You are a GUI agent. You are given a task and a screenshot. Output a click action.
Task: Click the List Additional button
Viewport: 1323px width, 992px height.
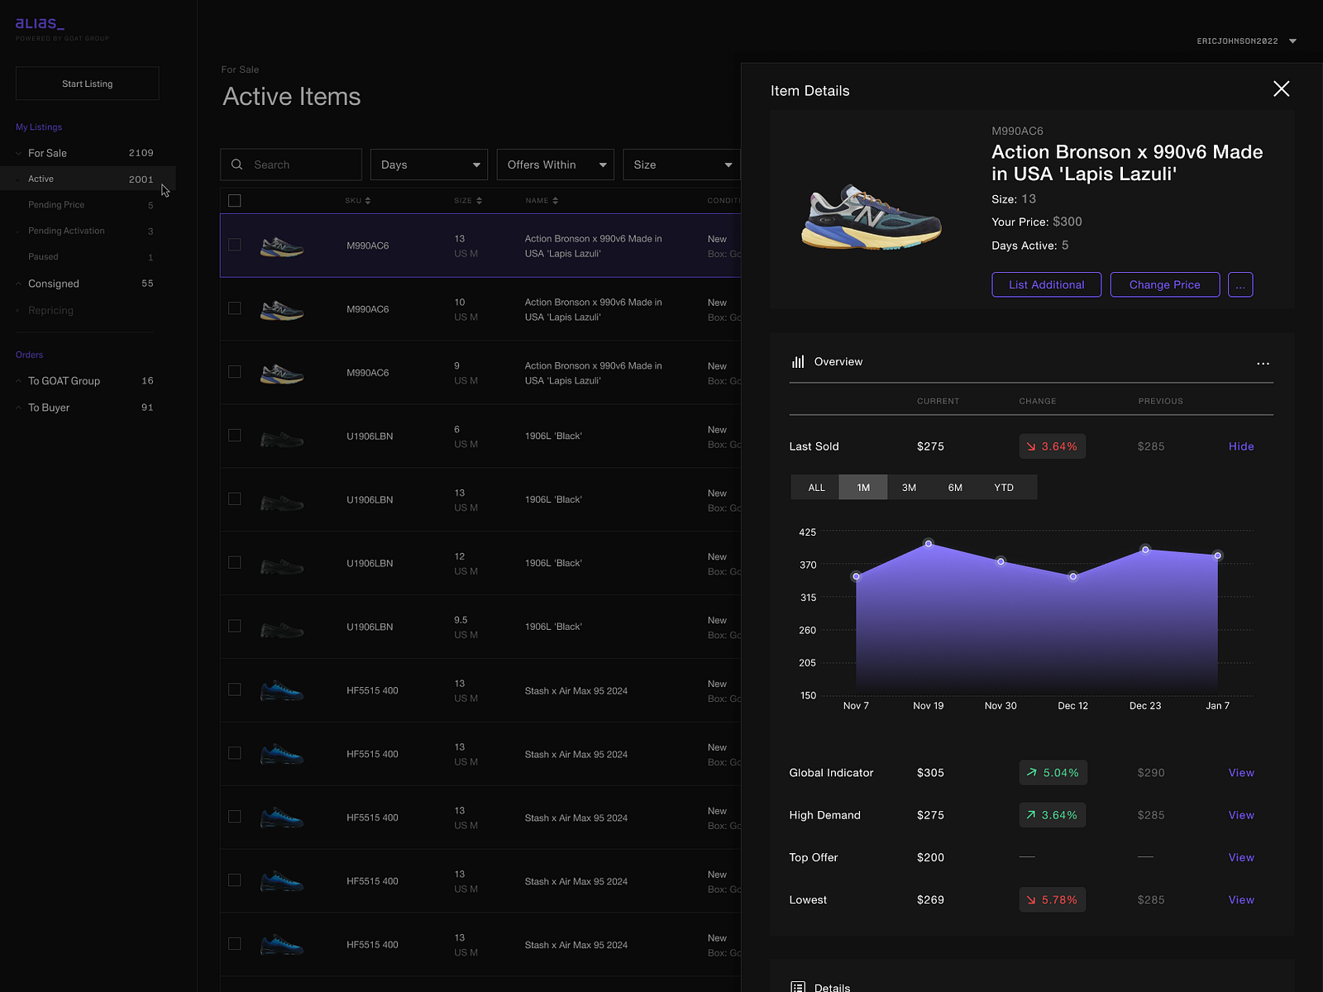pyautogui.click(x=1046, y=284)
